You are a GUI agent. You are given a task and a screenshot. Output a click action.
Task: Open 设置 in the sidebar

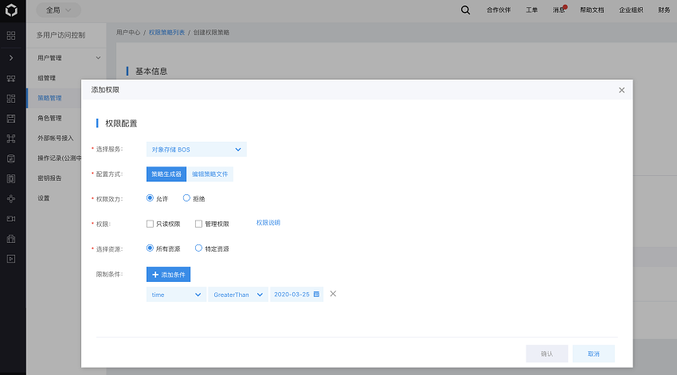44,198
